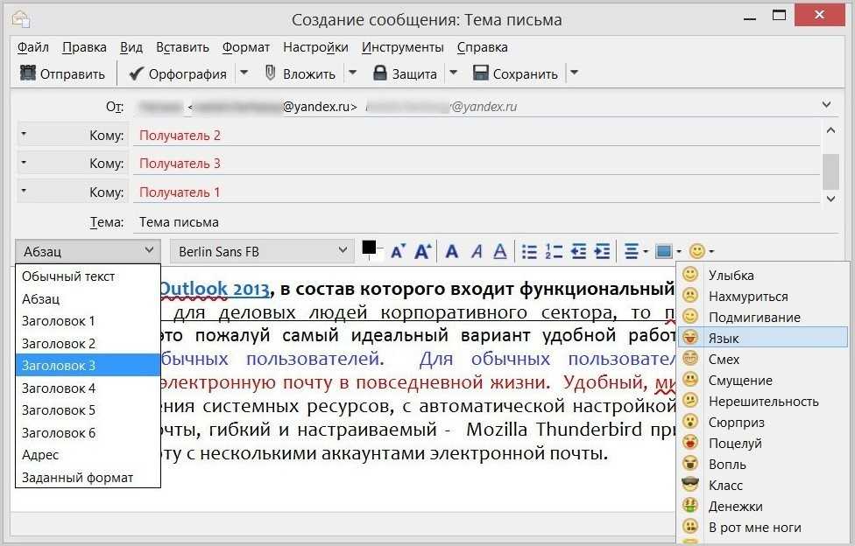Click the outdent text icon
Screen dimensions: 855x546
click(x=578, y=252)
